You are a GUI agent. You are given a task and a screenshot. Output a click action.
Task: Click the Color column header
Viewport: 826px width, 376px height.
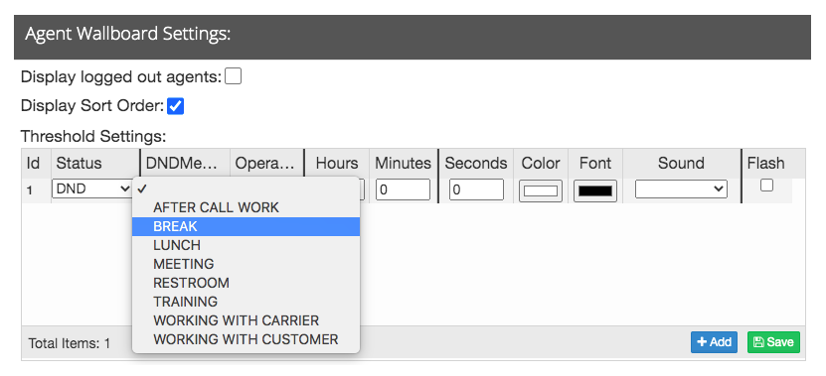click(541, 163)
